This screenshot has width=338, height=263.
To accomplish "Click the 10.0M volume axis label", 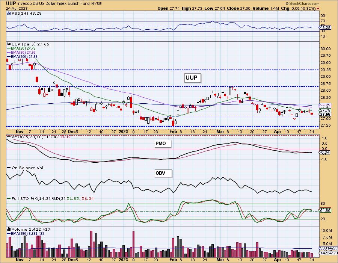I will (x=326, y=231).
